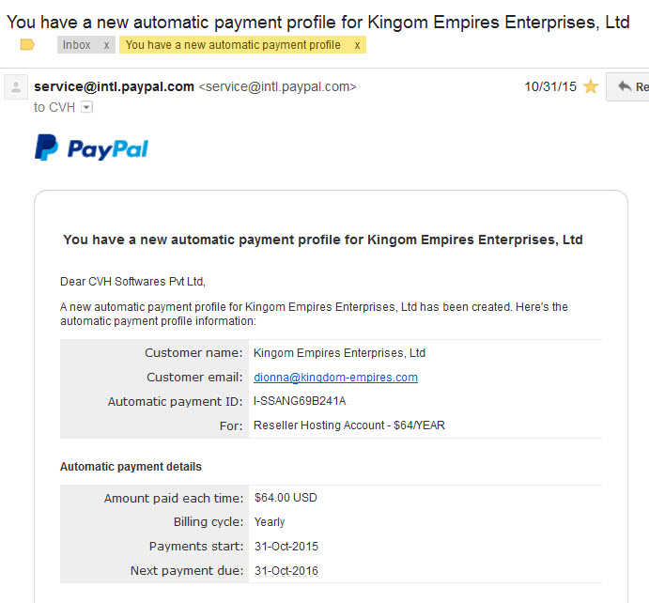Open the yellow 'You have a new automatic payment profile' label
The height and width of the screenshot is (603, 649).
233,45
